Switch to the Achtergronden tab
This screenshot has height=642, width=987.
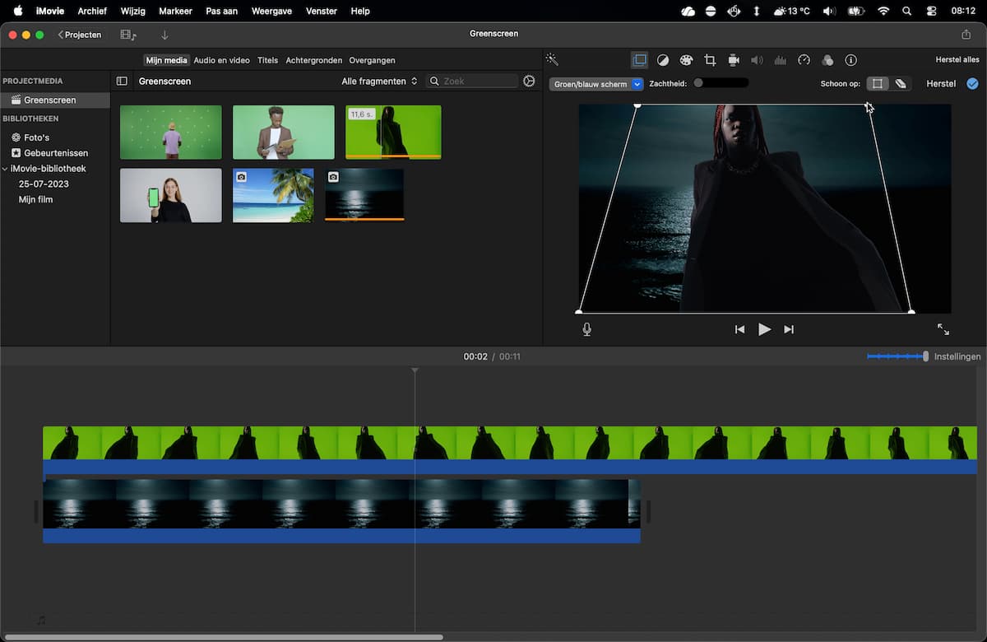pyautogui.click(x=313, y=60)
